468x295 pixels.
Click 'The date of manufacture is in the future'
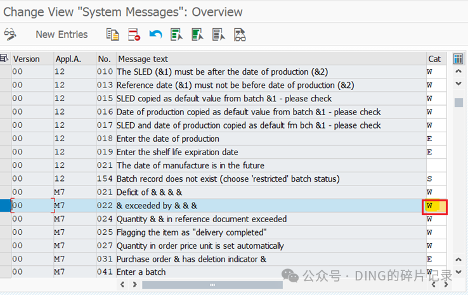(x=190, y=166)
